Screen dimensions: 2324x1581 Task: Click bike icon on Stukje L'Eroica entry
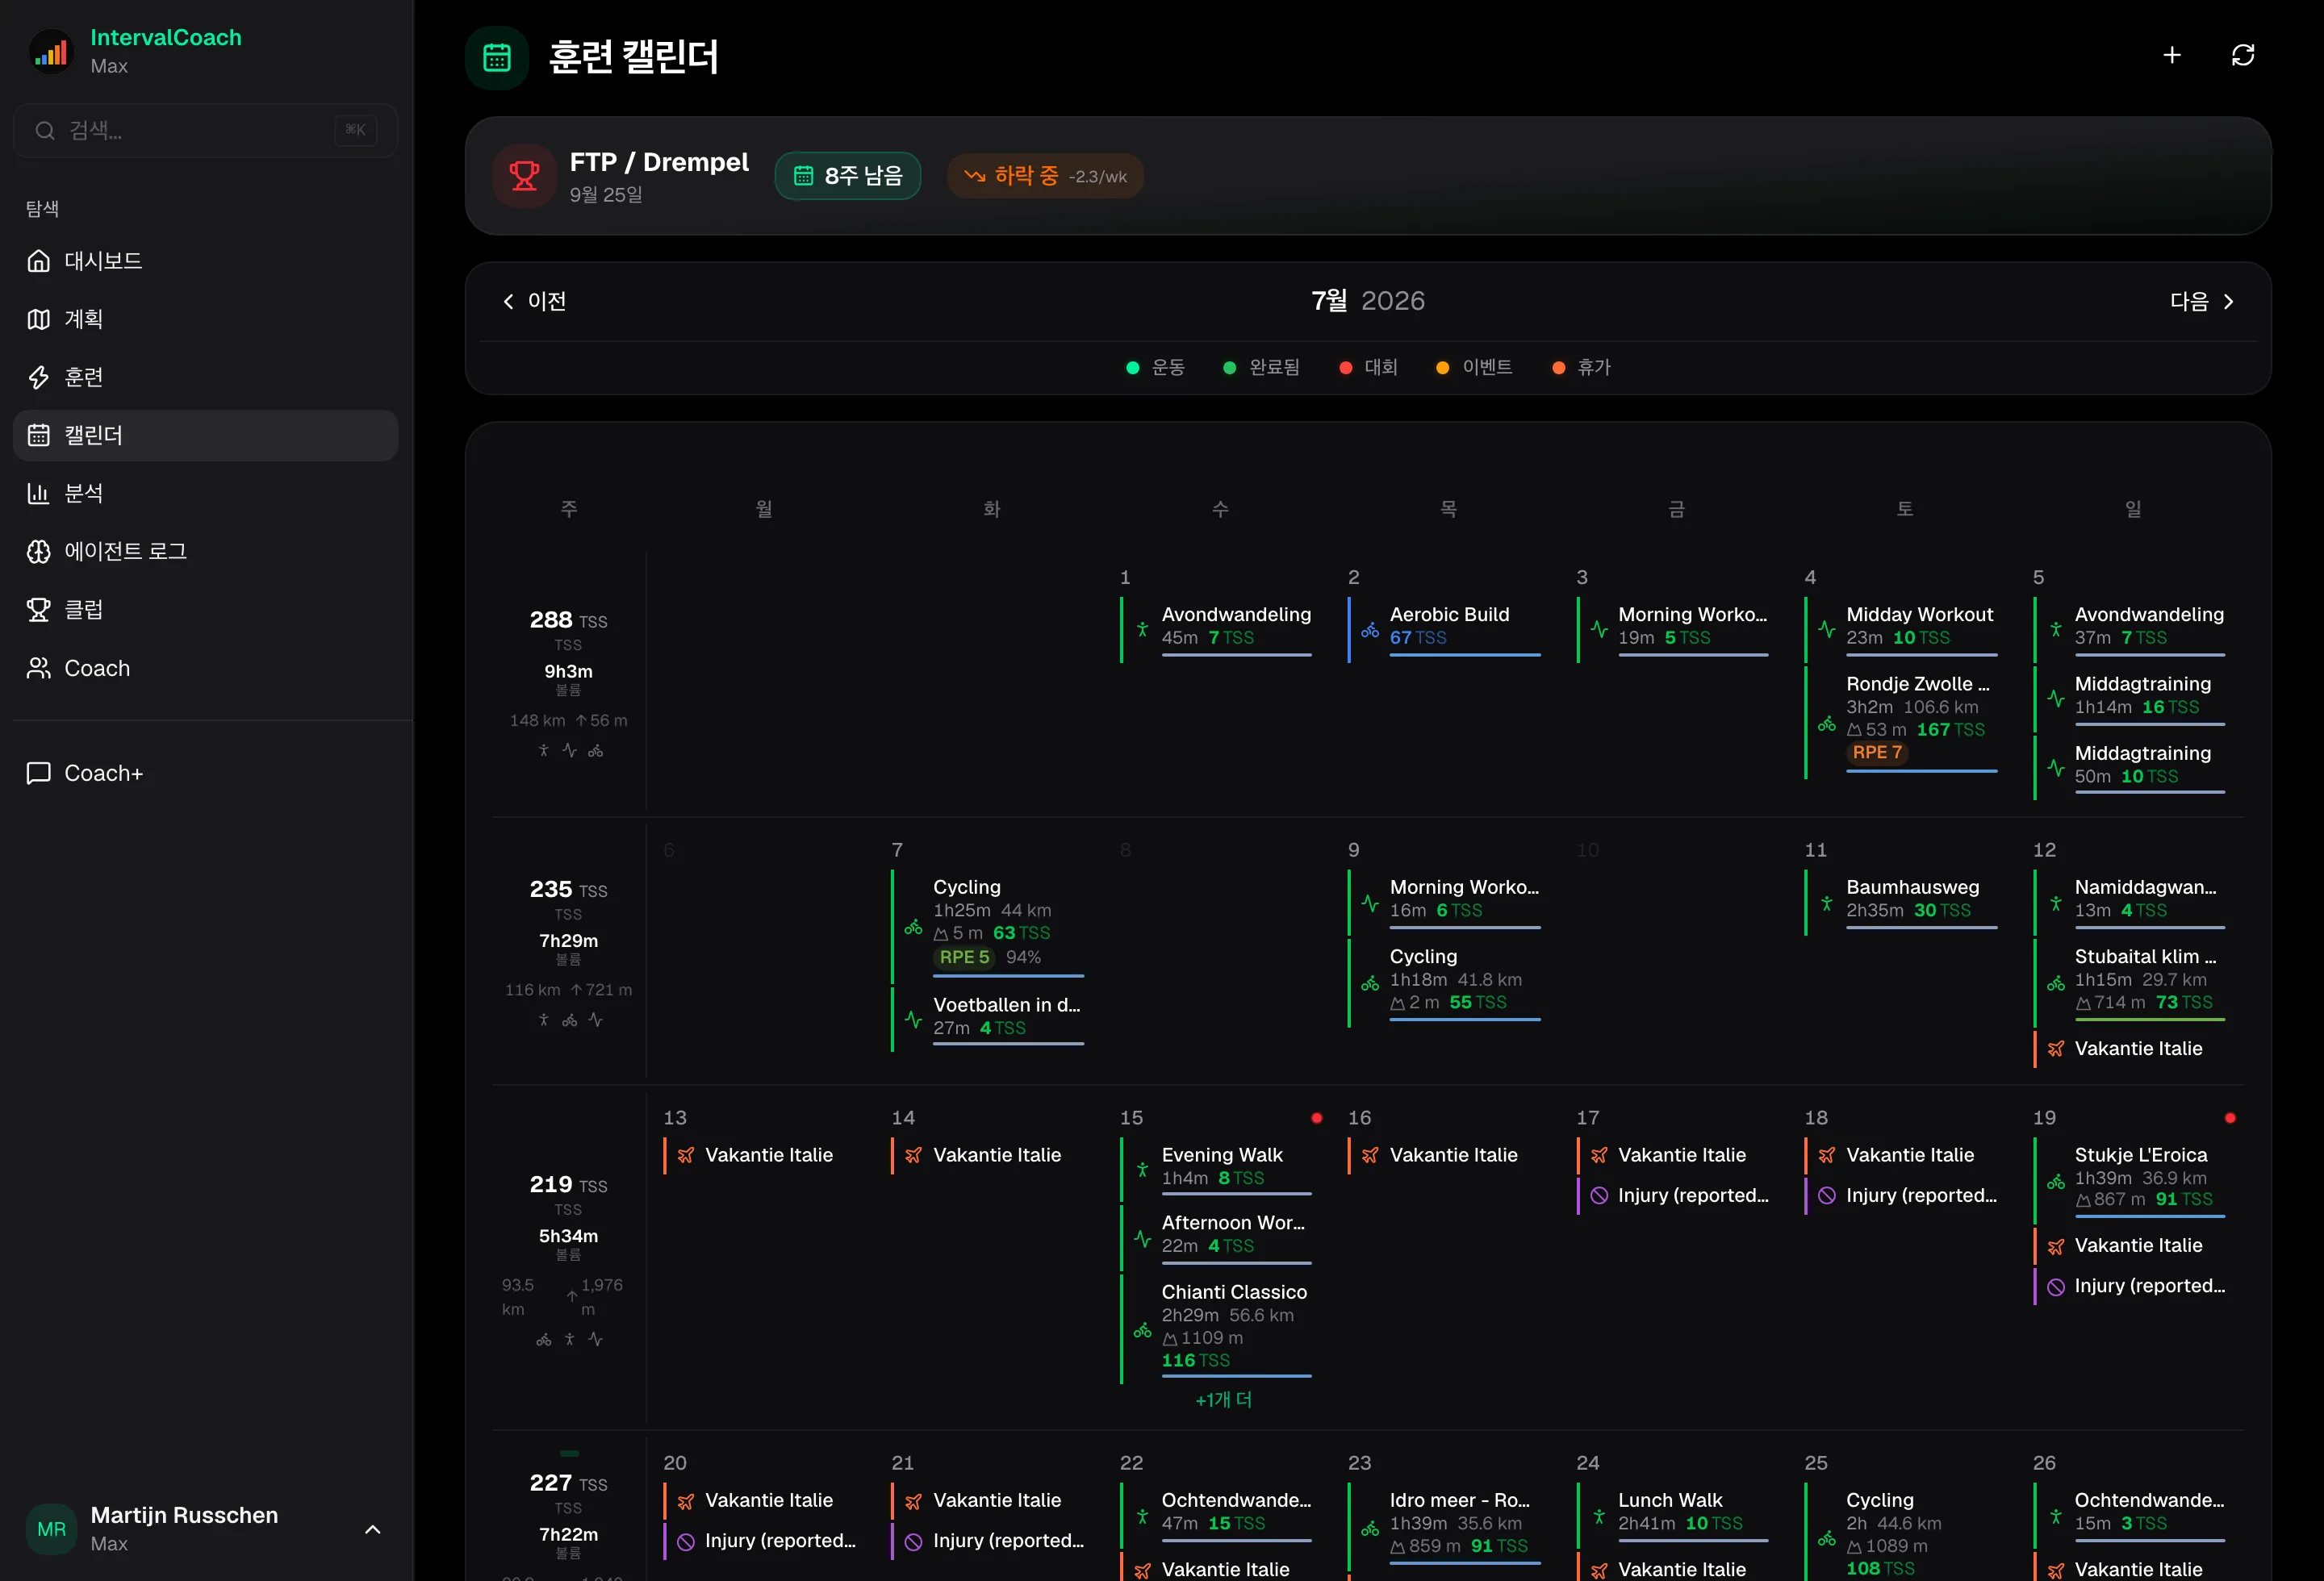click(x=2055, y=1183)
